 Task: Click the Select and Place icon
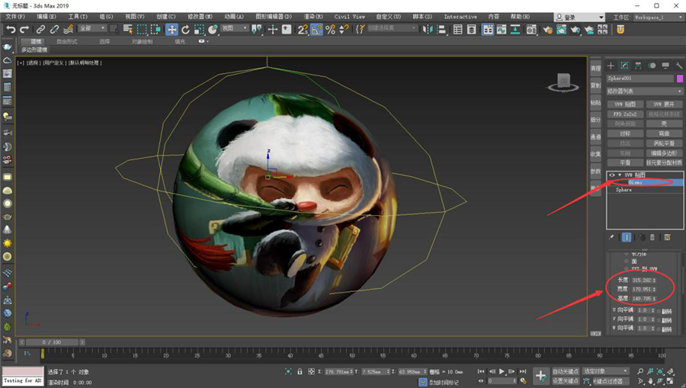point(213,29)
